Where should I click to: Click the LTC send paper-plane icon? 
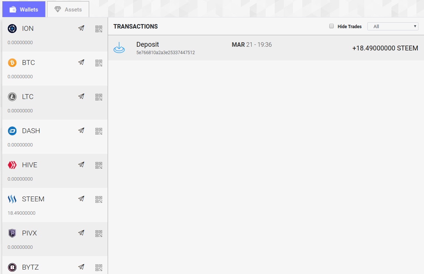[81, 96]
